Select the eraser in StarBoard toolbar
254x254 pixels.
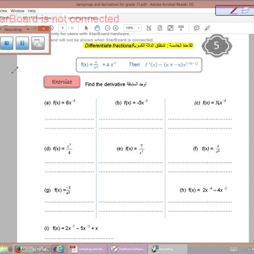(245, 10)
